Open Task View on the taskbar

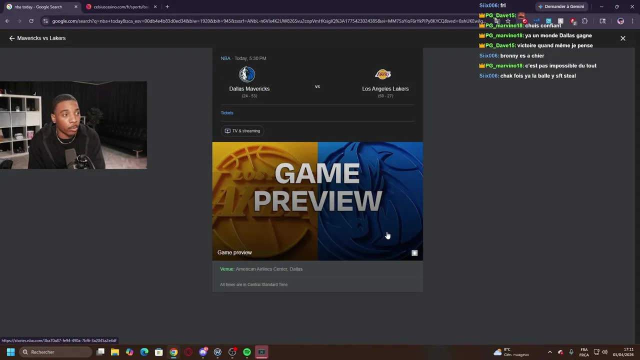[x=100, y=352]
